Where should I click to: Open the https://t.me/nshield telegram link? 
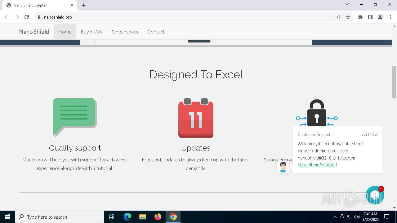(x=316, y=165)
